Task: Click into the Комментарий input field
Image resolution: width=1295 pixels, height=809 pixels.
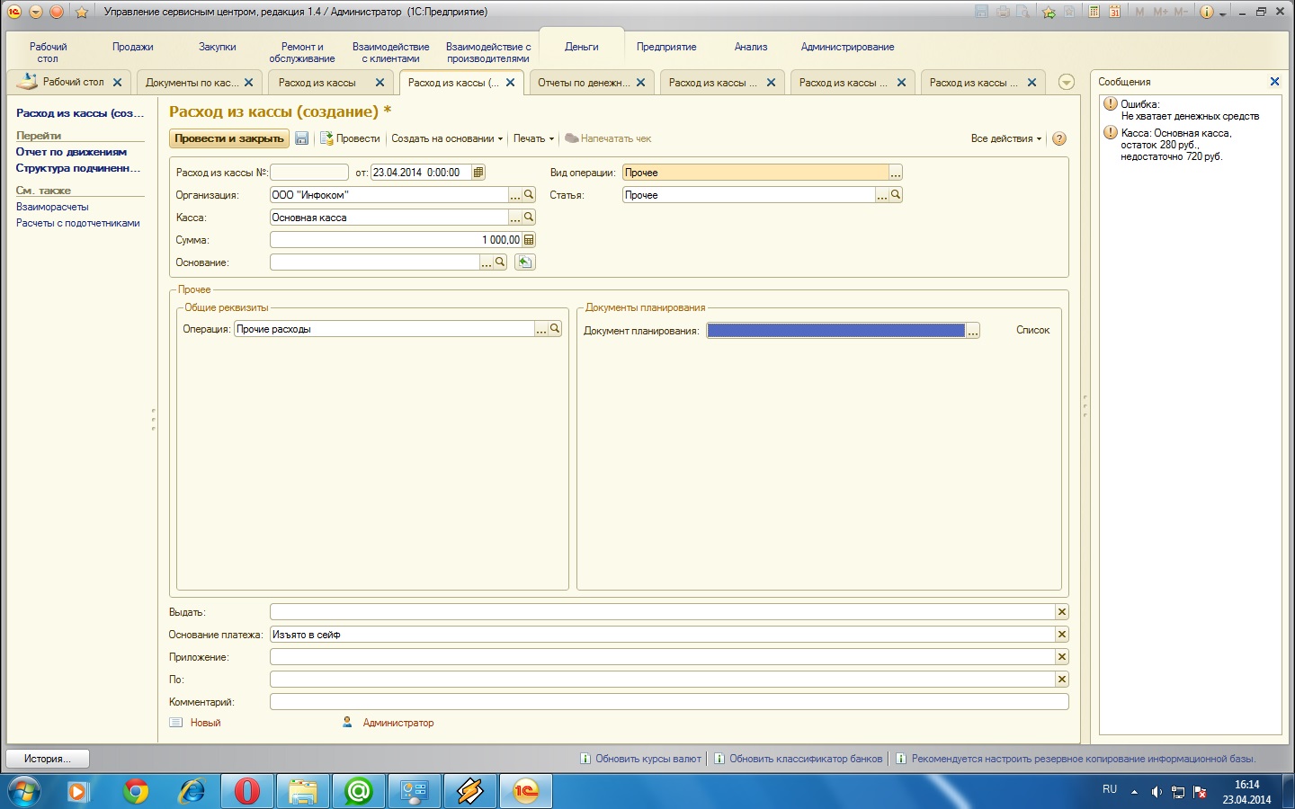Action: [x=668, y=702]
